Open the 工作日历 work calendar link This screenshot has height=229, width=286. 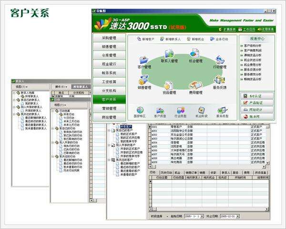247,29
